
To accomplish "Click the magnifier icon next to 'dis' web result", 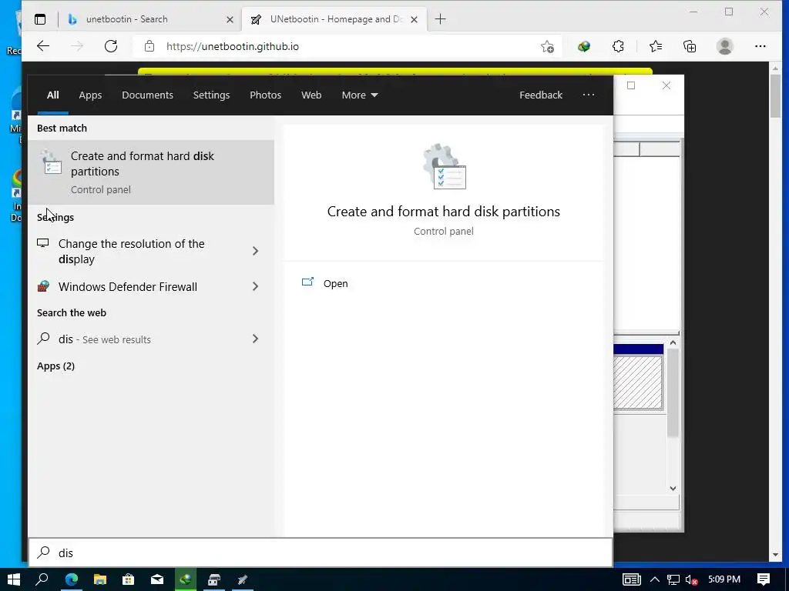I will coord(43,339).
